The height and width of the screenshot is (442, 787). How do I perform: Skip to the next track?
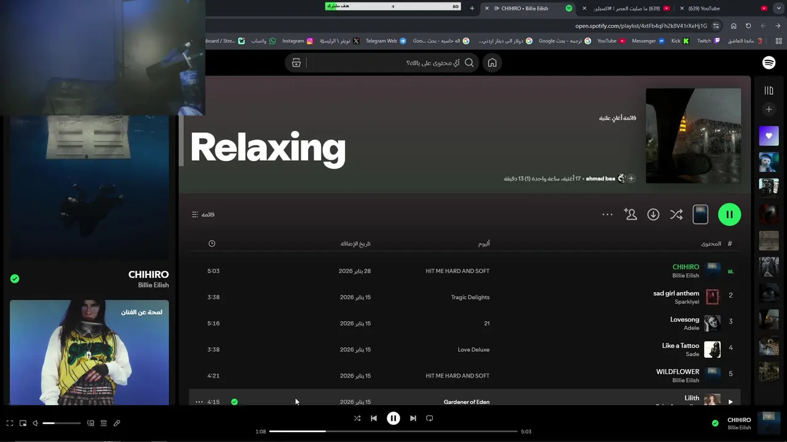413,418
